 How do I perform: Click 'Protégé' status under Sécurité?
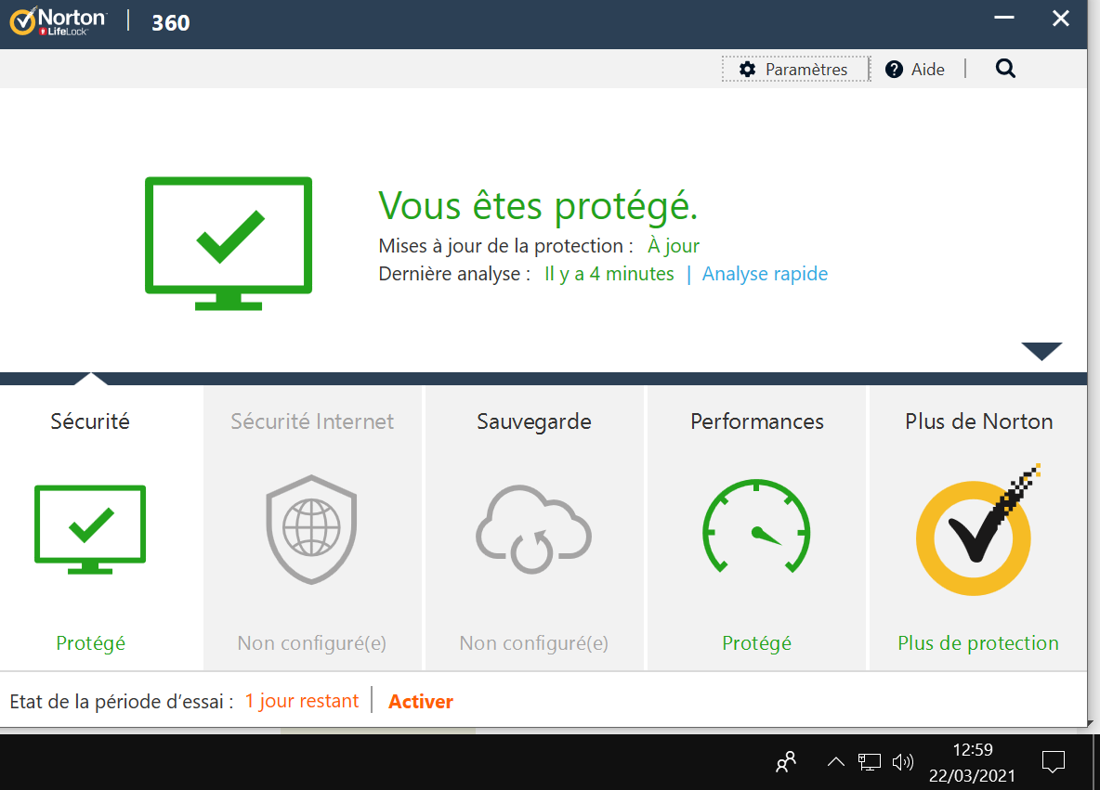click(90, 642)
